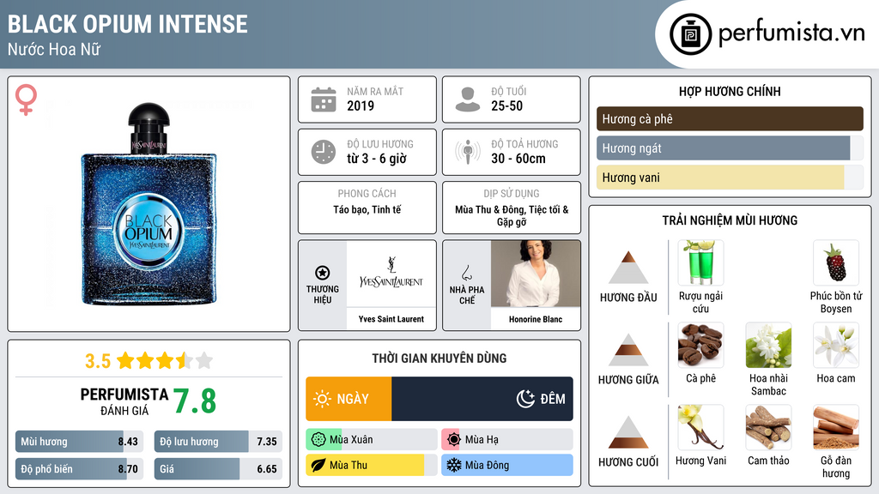Screen dimensions: 879x494
Task: Click the sillage person icon for Độ toả hương
Action: point(468,153)
